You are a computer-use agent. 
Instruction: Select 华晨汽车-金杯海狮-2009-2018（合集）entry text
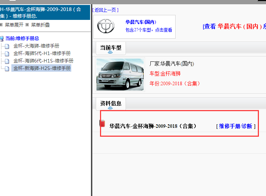pyautogui.click(x=153, y=126)
